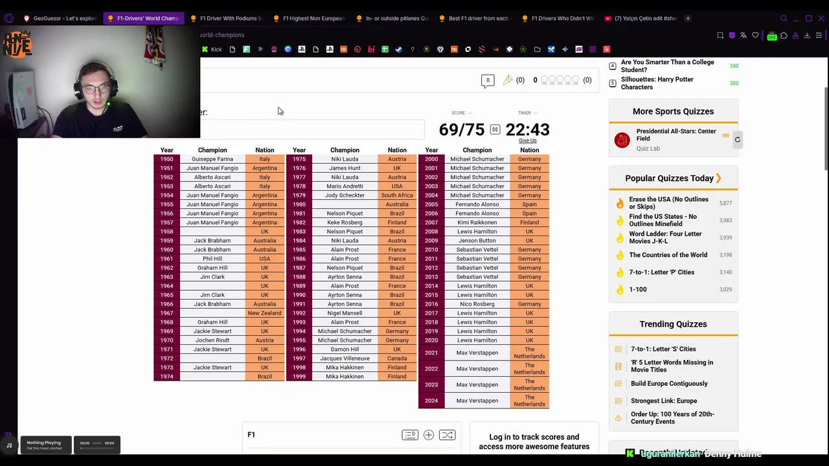Click the browser snapshot capture icon
829x466 pixels.
pos(720,36)
